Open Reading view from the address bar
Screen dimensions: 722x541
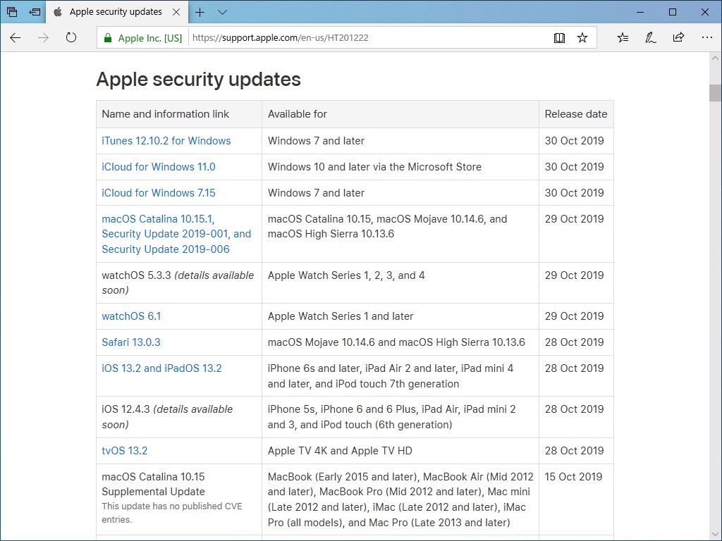coord(559,38)
